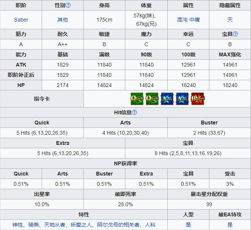Click the 特性 header cell
251x230 pixels.
[84, 214]
